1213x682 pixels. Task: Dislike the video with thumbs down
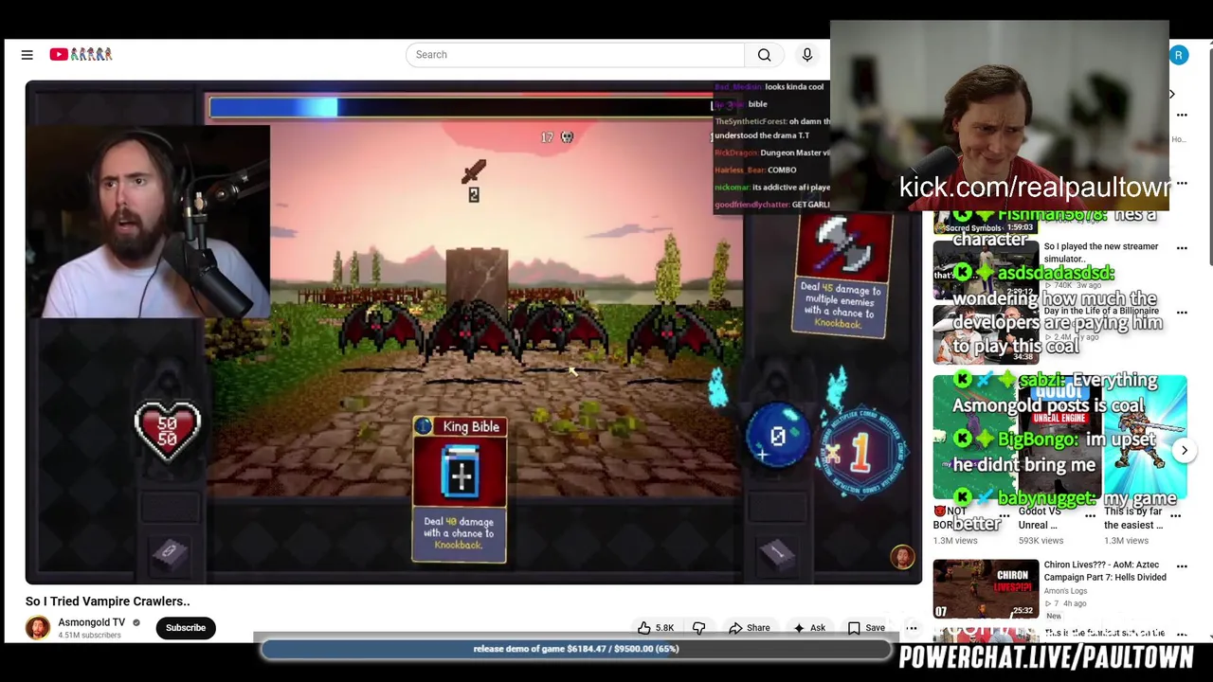pos(699,628)
